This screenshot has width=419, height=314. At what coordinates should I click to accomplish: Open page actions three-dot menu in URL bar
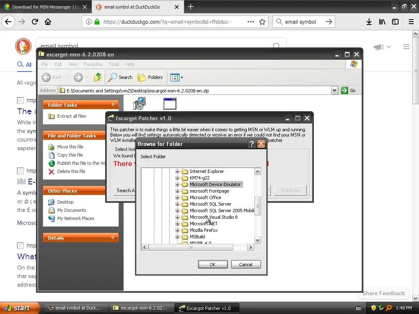coord(251,22)
